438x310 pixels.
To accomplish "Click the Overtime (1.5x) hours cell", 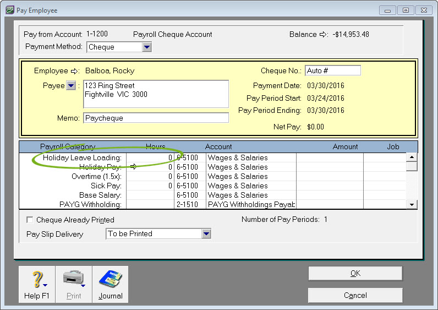I will pos(150,176).
